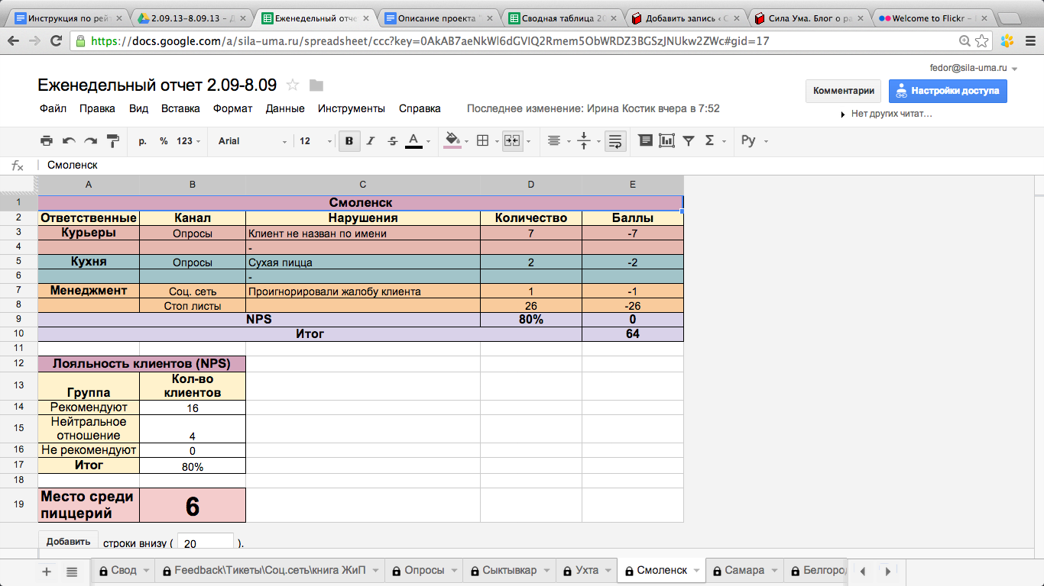Click the rows count input field
The width and height of the screenshot is (1044, 586).
[x=205, y=543]
